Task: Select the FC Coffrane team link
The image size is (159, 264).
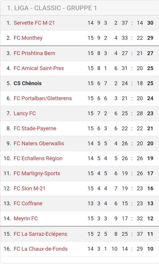Action: (28, 203)
